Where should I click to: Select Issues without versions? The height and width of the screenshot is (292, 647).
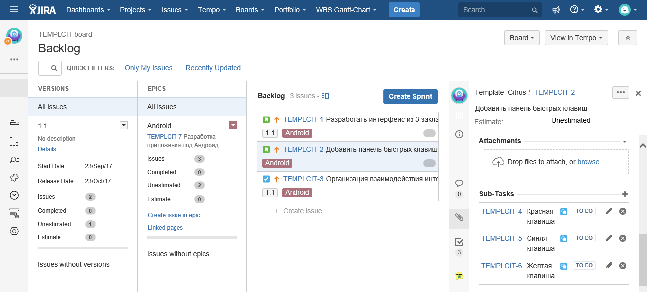(73, 264)
